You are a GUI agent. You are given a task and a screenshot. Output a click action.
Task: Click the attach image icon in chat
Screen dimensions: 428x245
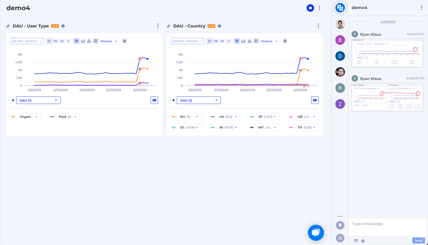(x=356, y=241)
